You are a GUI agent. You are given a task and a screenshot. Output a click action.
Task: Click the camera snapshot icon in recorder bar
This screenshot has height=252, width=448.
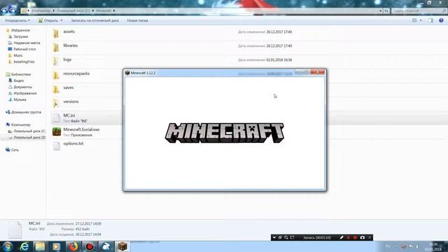coord(363,237)
